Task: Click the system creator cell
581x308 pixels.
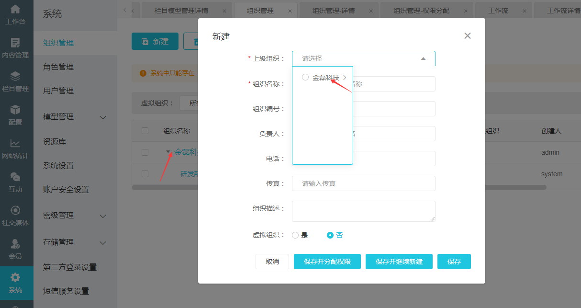Action: [x=552, y=174]
